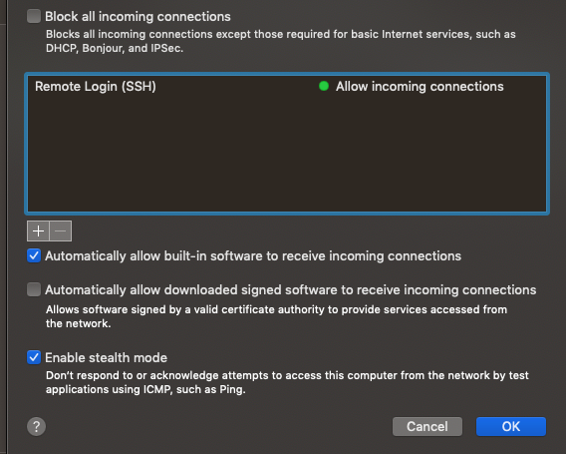Image resolution: width=566 pixels, height=454 pixels.
Task: Click the Allow incoming connections status text
Action: 420,87
